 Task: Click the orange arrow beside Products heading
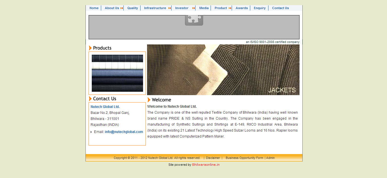click(x=90, y=48)
